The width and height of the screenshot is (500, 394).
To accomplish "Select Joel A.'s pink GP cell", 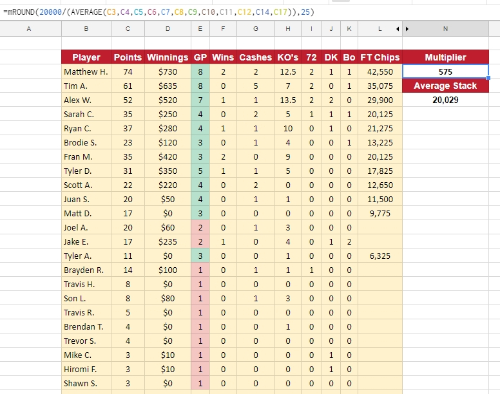I will coord(200,227).
